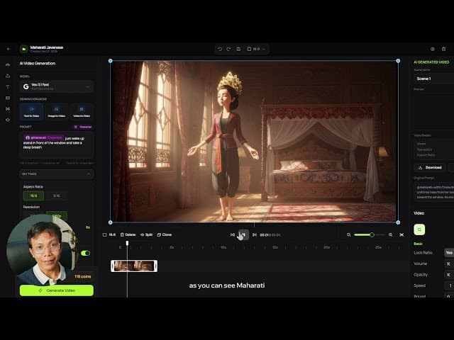Redo the last action
Viewport: 454px width, 340px height.
228,49
